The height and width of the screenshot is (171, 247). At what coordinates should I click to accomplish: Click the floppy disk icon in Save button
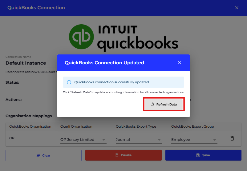(198, 155)
